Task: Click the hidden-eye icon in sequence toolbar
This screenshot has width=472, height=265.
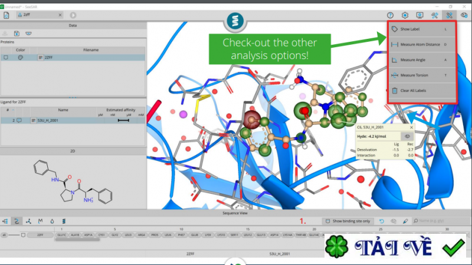Action: 394,221
